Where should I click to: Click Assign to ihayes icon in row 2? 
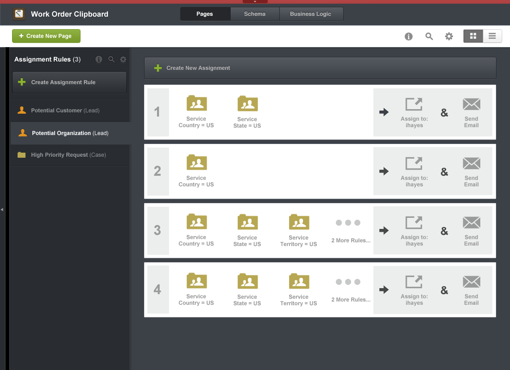point(414,163)
